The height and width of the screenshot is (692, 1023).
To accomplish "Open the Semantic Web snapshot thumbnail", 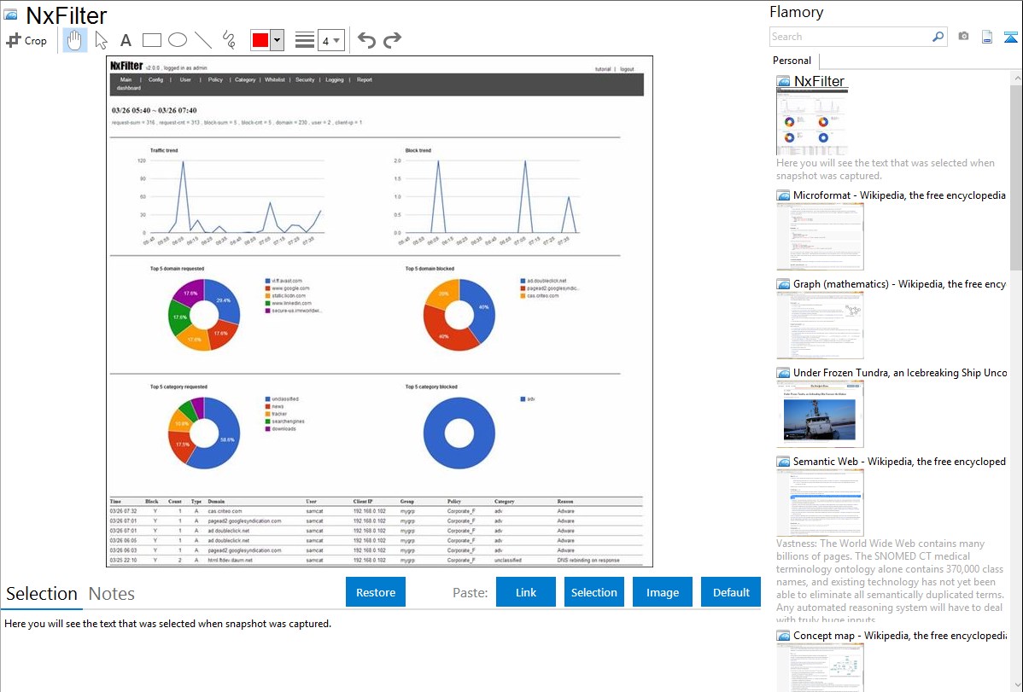I will click(820, 503).
